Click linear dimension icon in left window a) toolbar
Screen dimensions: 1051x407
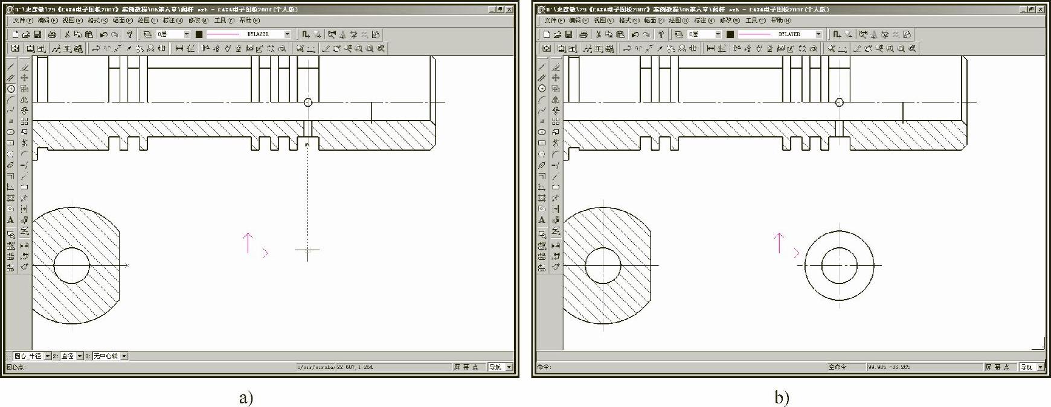(x=179, y=48)
